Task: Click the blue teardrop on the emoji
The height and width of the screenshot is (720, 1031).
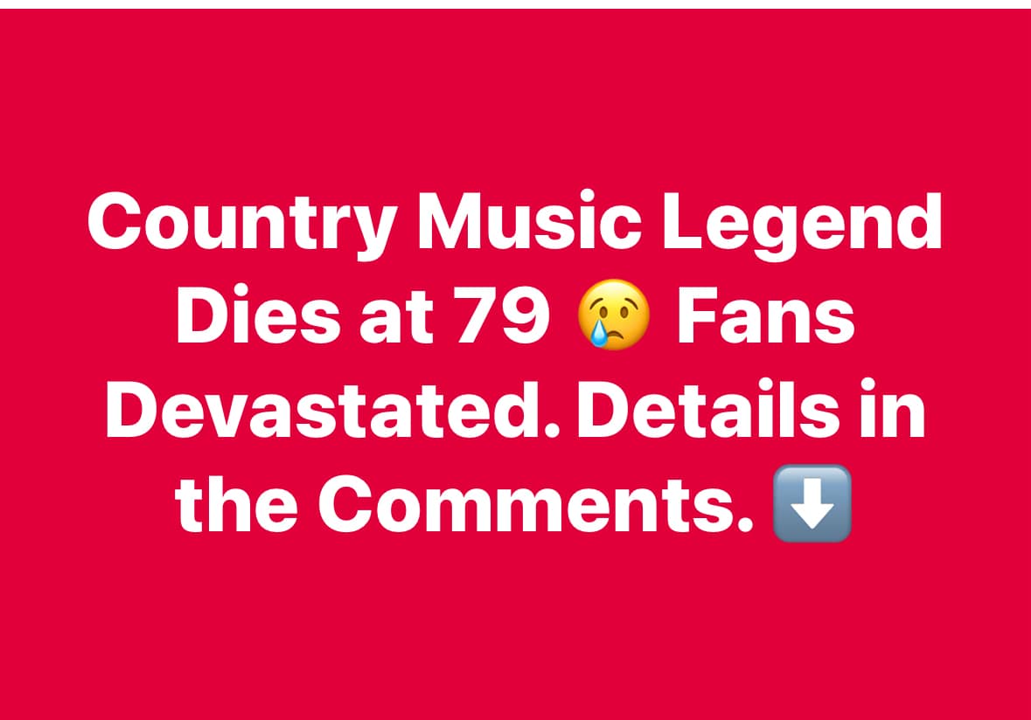Action: pos(598,333)
